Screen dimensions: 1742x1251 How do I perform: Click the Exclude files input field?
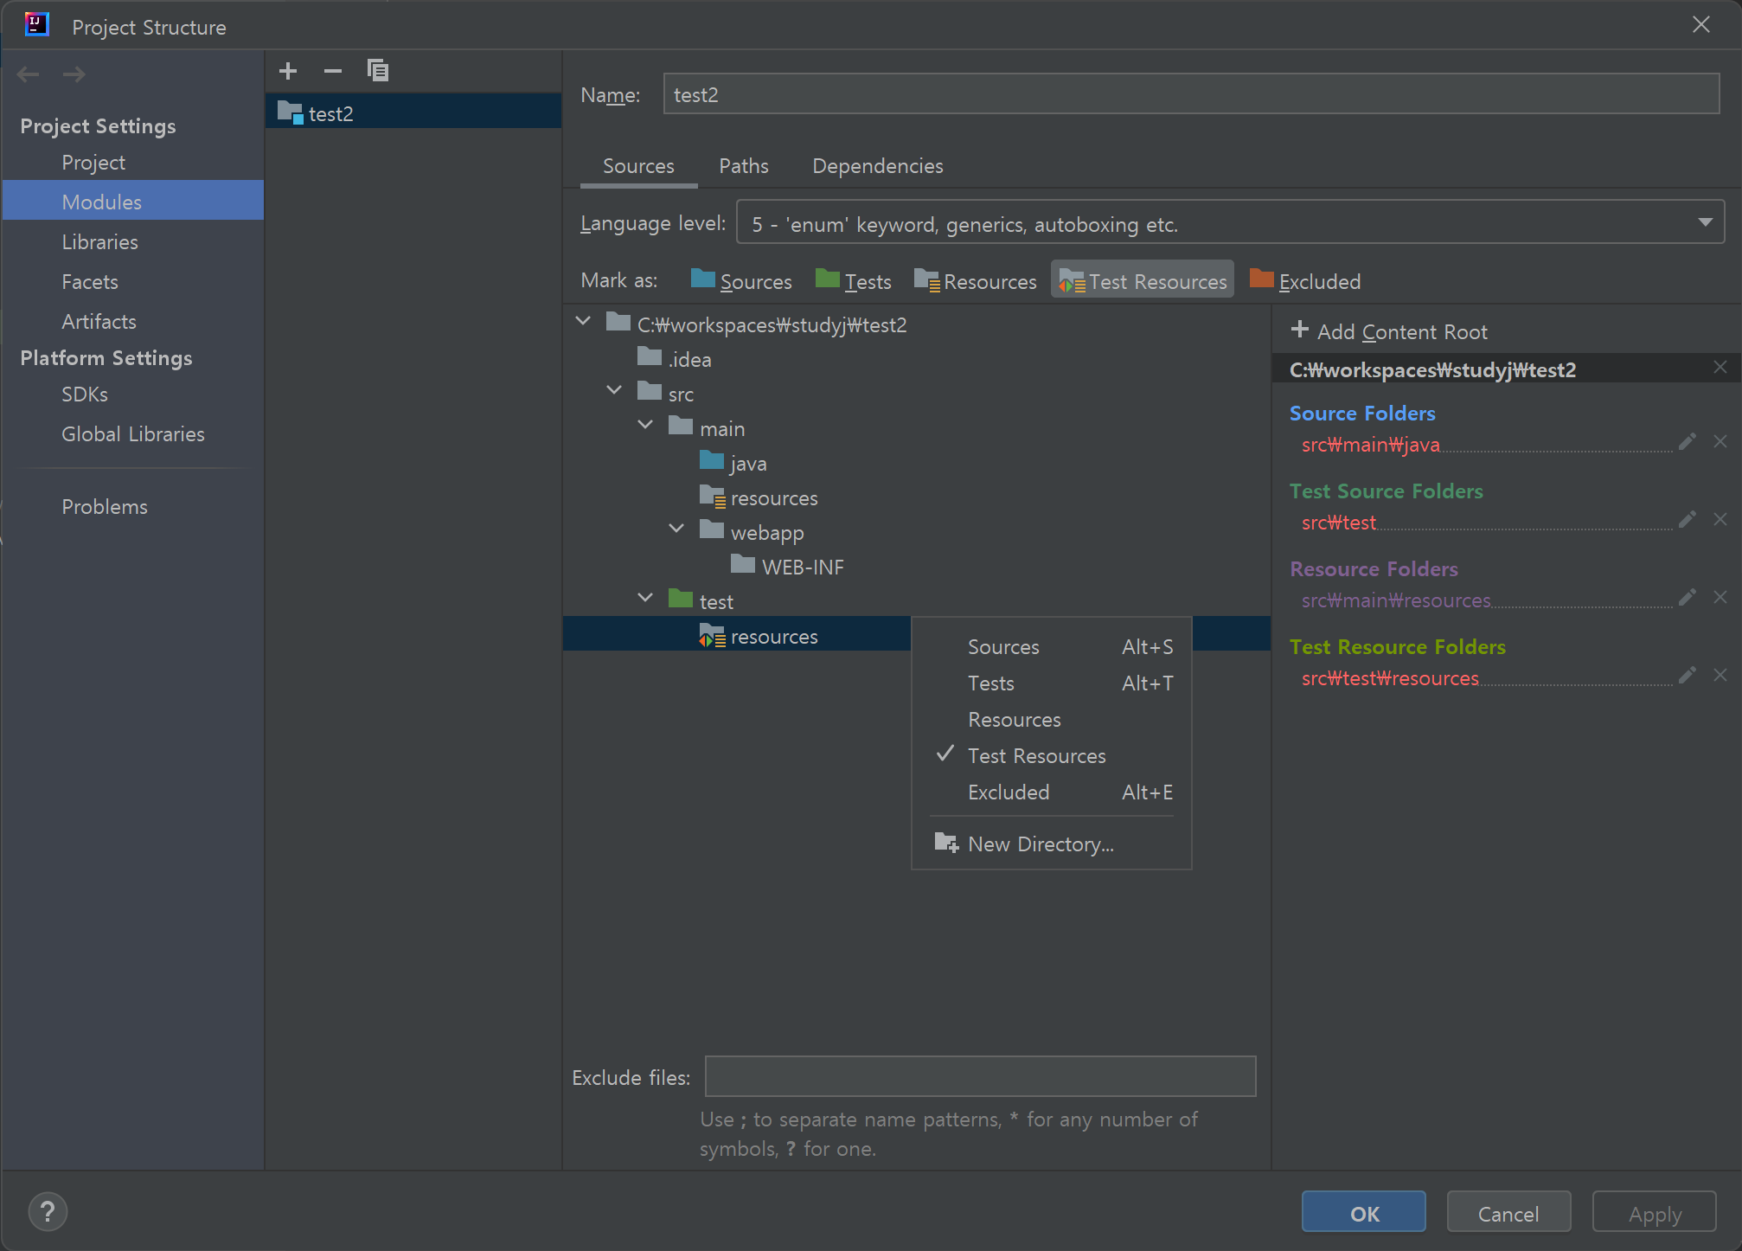(979, 1076)
